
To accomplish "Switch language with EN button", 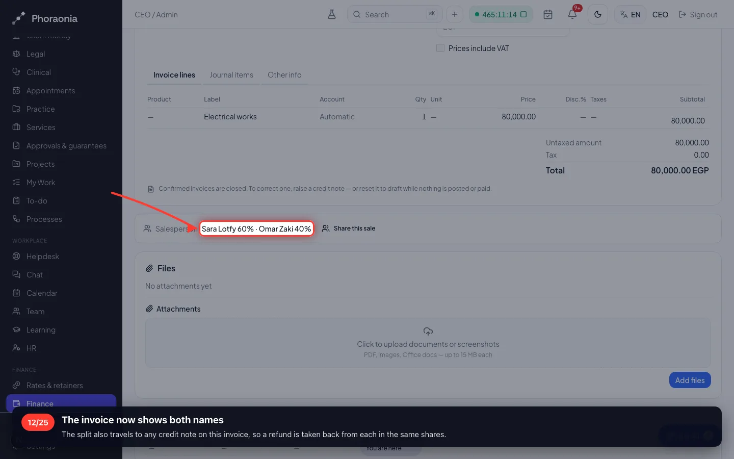I will coord(631,14).
